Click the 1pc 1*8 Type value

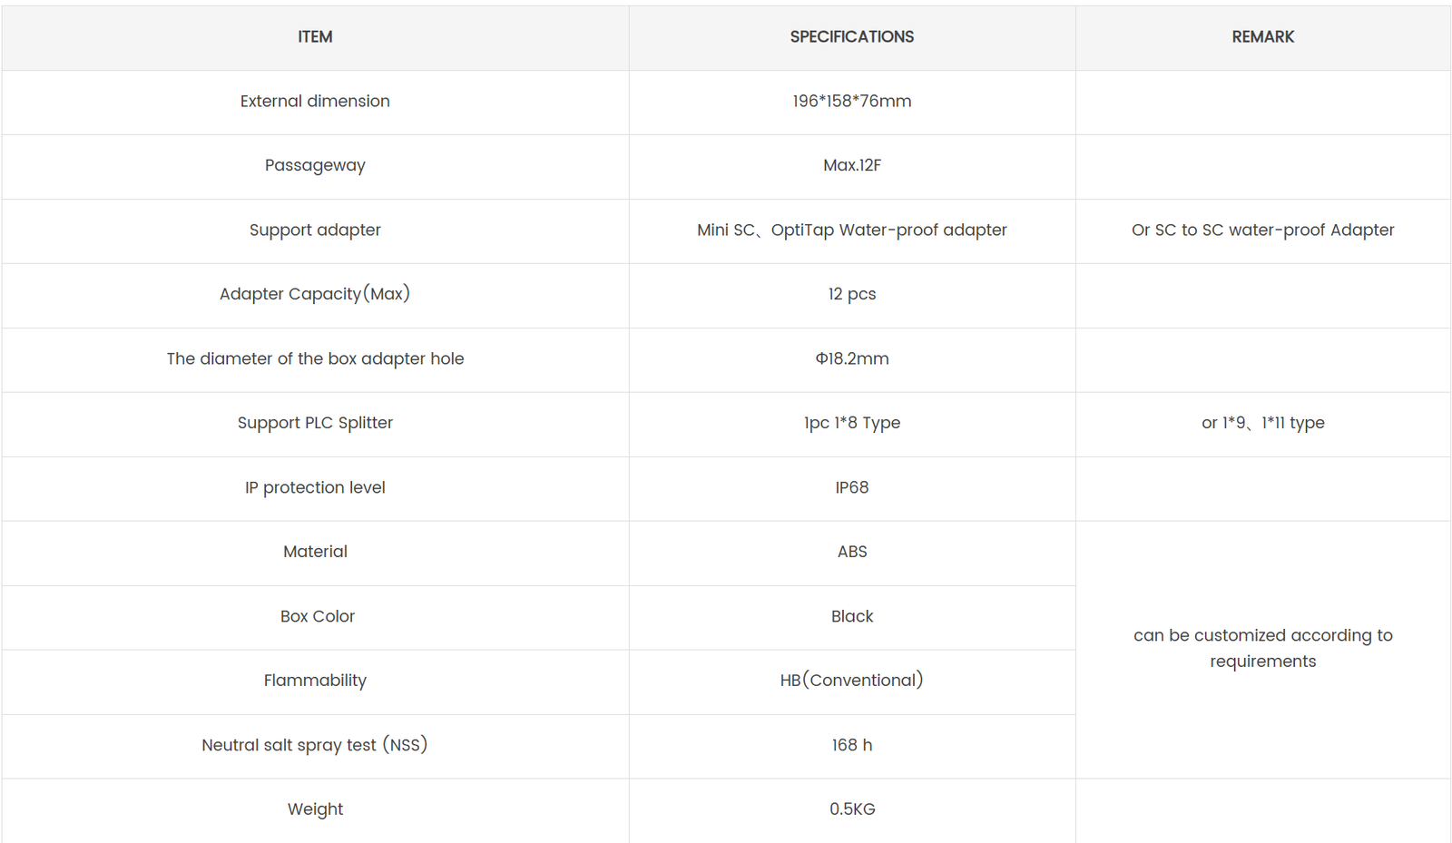click(x=851, y=424)
